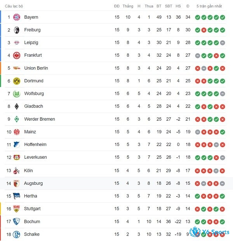This screenshot has width=233, height=241.
Task: Click the Thắng column header
Action: point(128,6)
